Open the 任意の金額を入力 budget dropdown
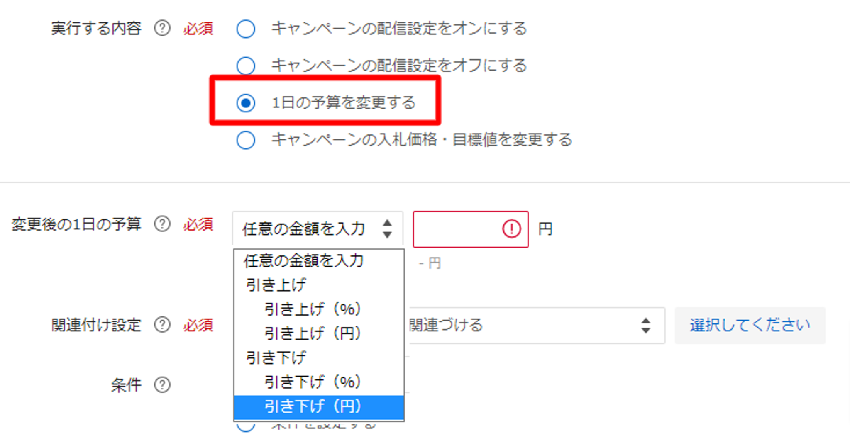 [x=318, y=229]
